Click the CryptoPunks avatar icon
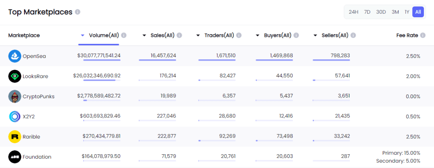Image resolution: width=434 pixels, height=168 pixels. click(x=14, y=96)
